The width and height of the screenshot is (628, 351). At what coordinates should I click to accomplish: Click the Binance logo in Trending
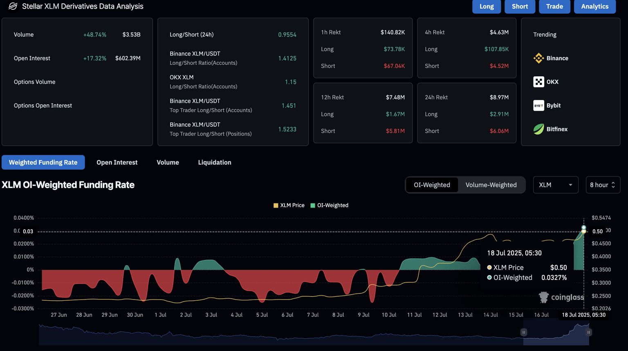click(x=538, y=58)
